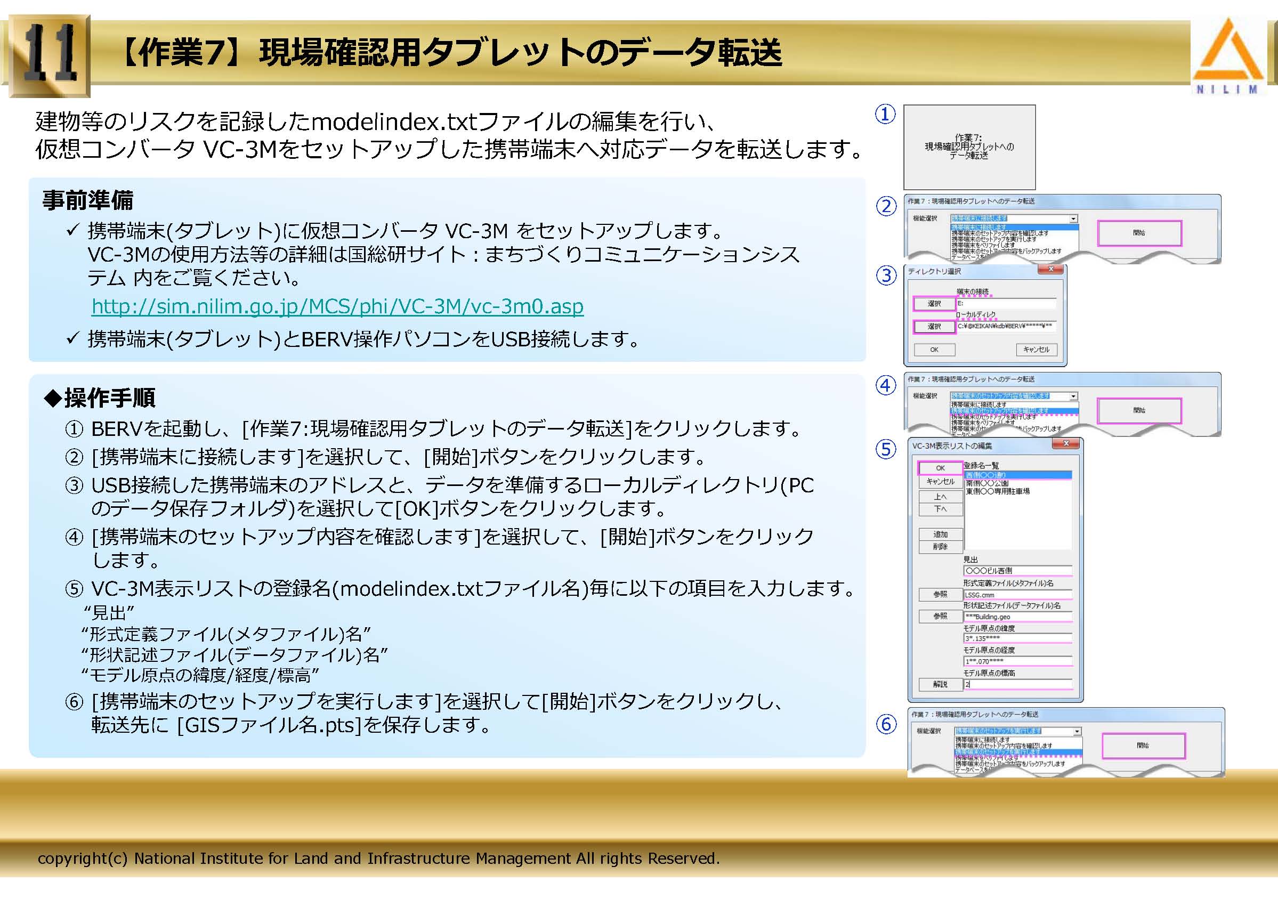The width and height of the screenshot is (1278, 899).
Task: Click the local directory path field C:¥@KEIKAN
Action: tap(1007, 327)
